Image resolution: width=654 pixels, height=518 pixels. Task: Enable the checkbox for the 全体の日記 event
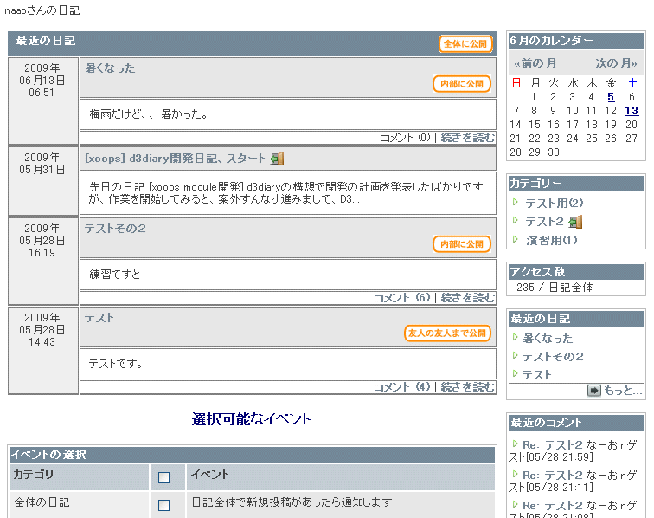(164, 505)
